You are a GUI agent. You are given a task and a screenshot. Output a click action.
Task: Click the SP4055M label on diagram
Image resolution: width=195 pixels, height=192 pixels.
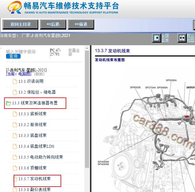pyautogui.click(x=103, y=162)
